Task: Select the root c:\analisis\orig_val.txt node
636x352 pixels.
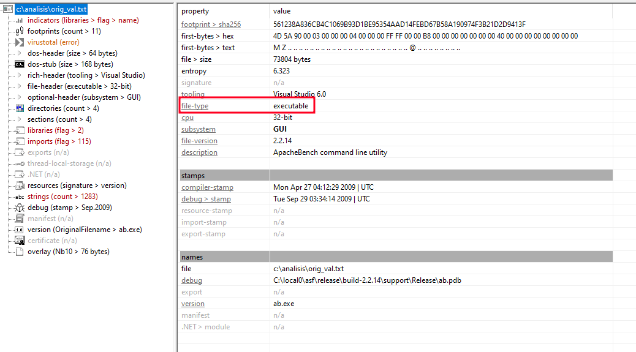Action: click(x=51, y=9)
